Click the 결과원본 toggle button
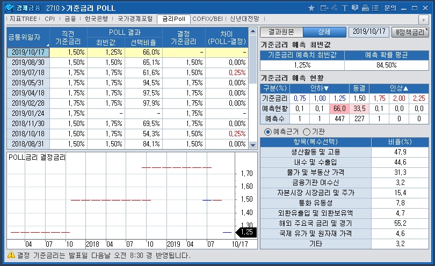This screenshot has height=266, width=435. [x=281, y=32]
